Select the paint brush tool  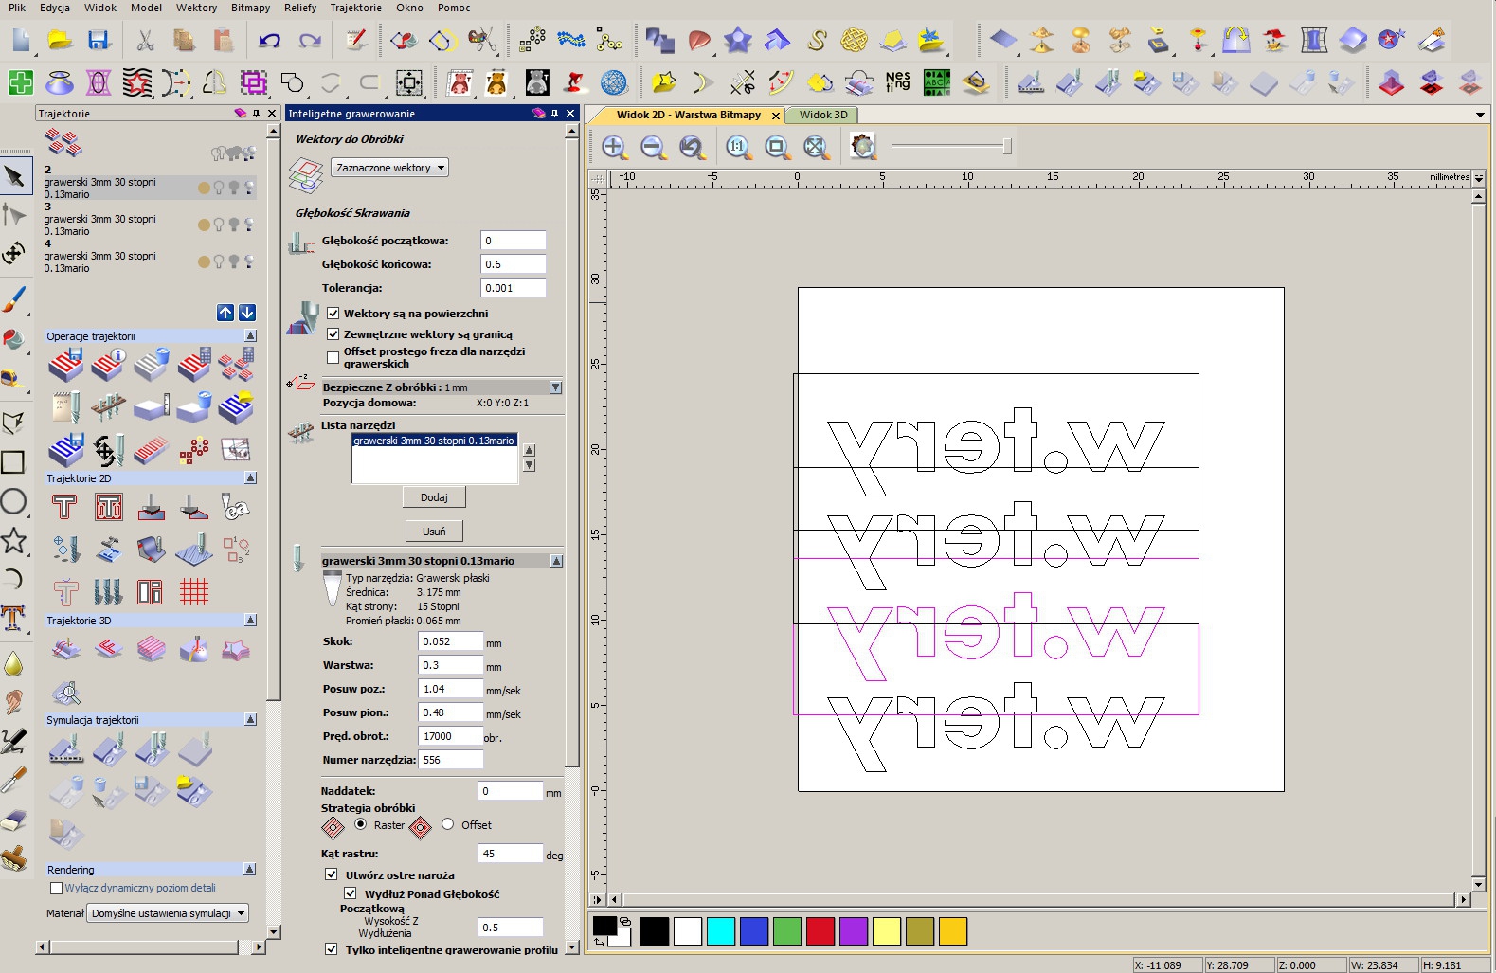[x=13, y=299]
